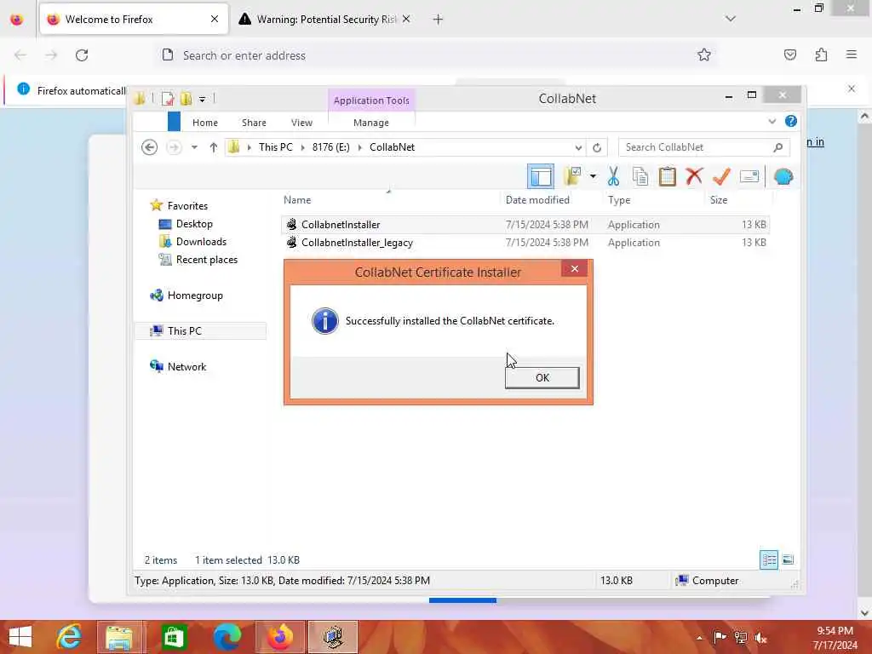The height and width of the screenshot is (654, 872).
Task: Open the Home ribbon tab
Action: coord(205,123)
